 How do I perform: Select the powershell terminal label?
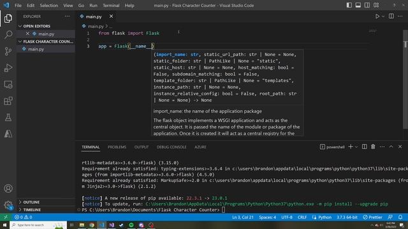tap(332, 147)
